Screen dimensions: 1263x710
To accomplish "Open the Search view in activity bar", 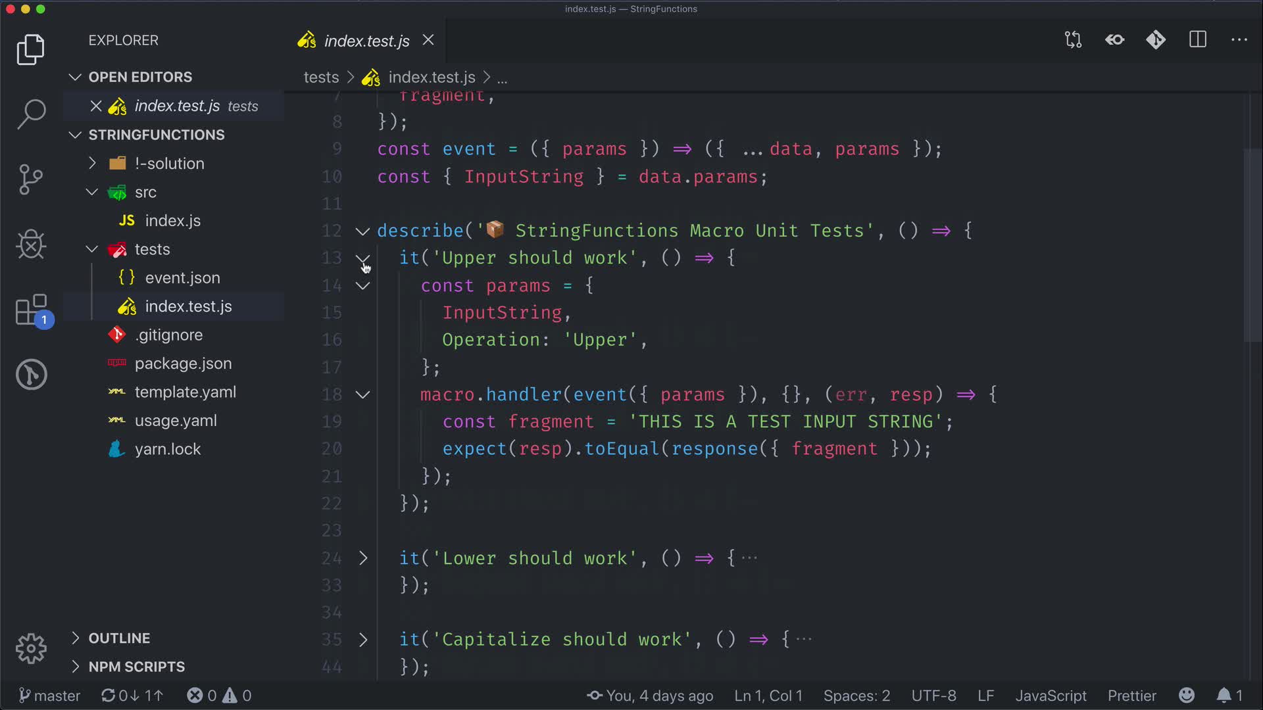I will tap(31, 114).
